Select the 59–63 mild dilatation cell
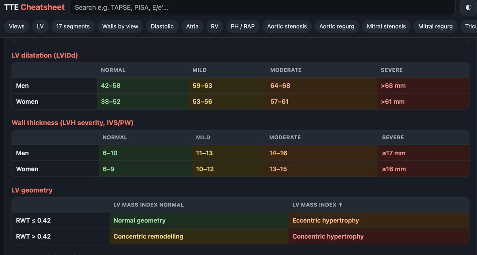Screen dimensions: 477x255 pos(228,86)
